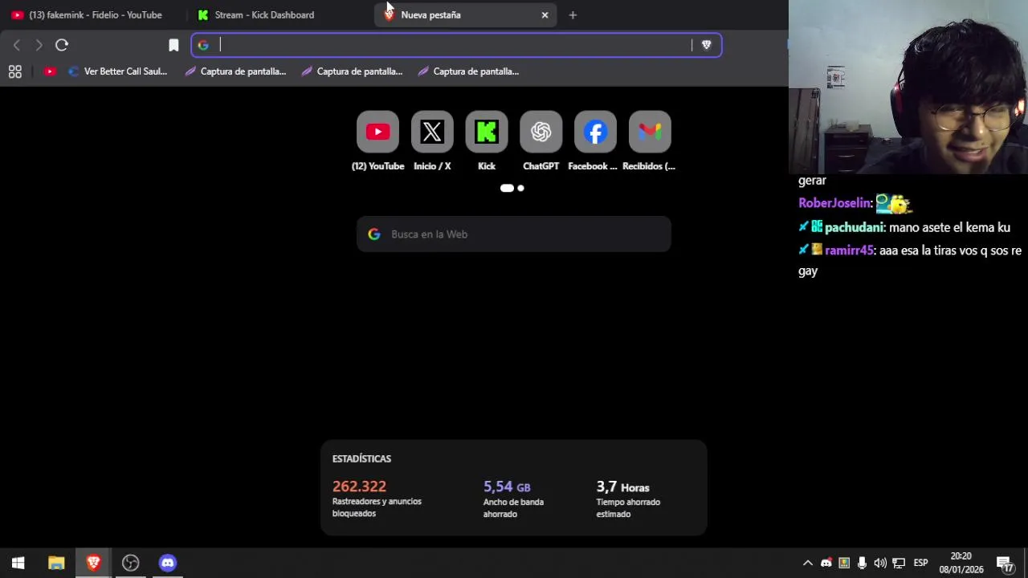
Task: Open File Explorer from taskbar
Action: coord(56,563)
